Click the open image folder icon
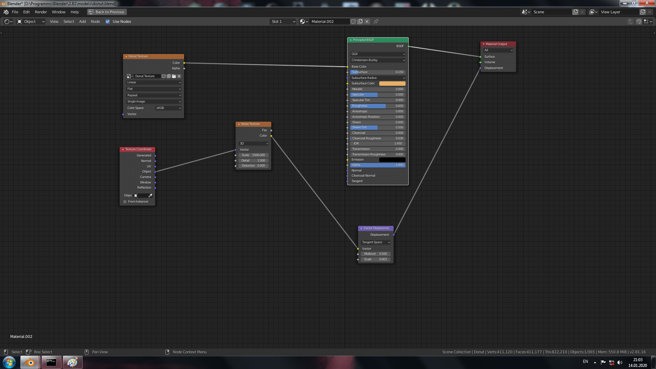The height and width of the screenshot is (369, 656). (174, 76)
